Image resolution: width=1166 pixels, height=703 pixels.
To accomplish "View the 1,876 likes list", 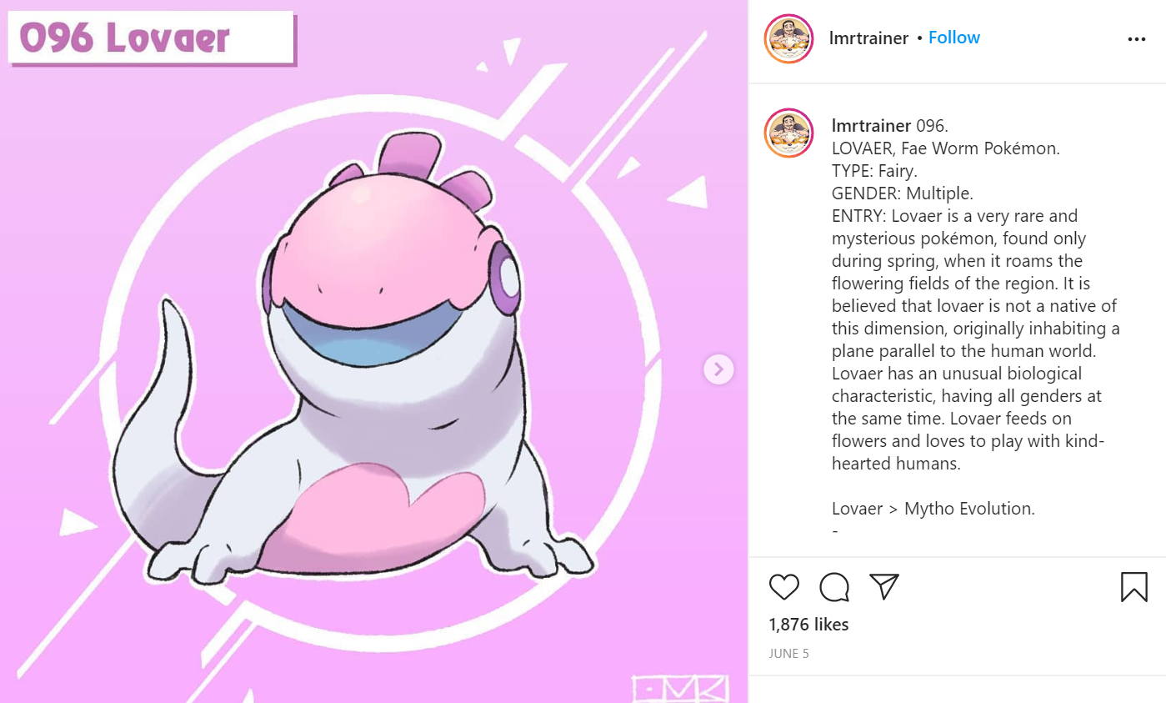I will pyautogui.click(x=808, y=624).
